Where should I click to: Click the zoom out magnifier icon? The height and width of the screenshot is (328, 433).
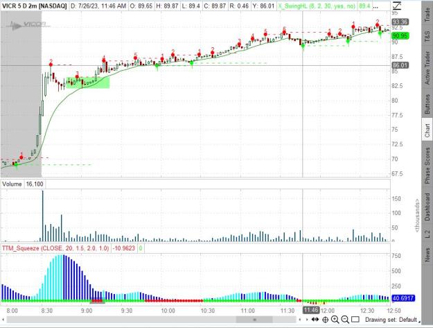(x=345, y=320)
